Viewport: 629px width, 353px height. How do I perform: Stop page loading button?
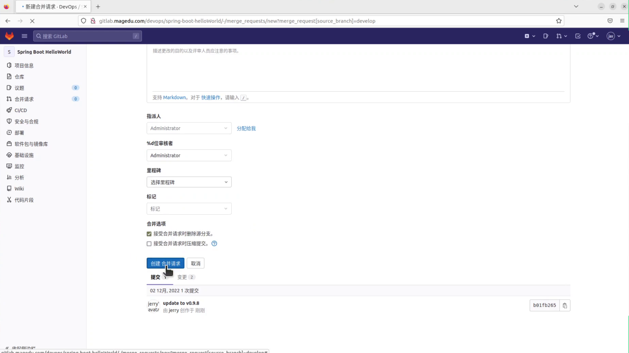coord(32,21)
